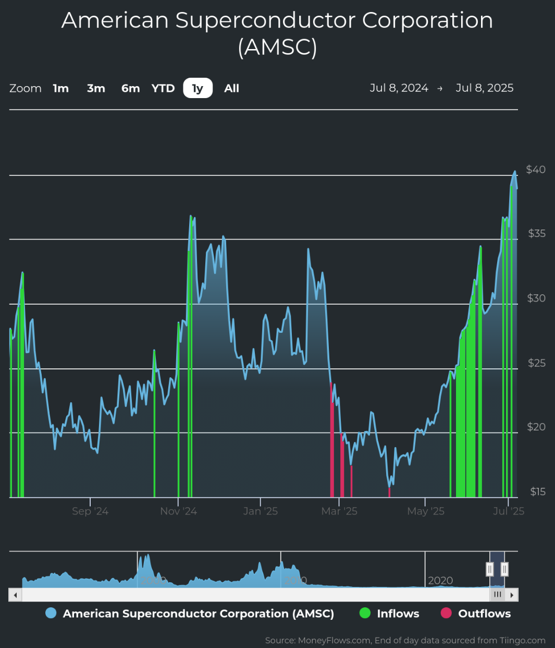Click the $15 axis label
This screenshot has width=555, height=648.
(538, 491)
